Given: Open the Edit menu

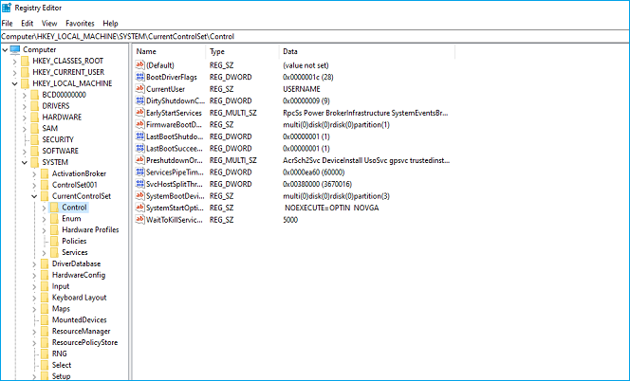Looking at the screenshot, I should click(27, 23).
